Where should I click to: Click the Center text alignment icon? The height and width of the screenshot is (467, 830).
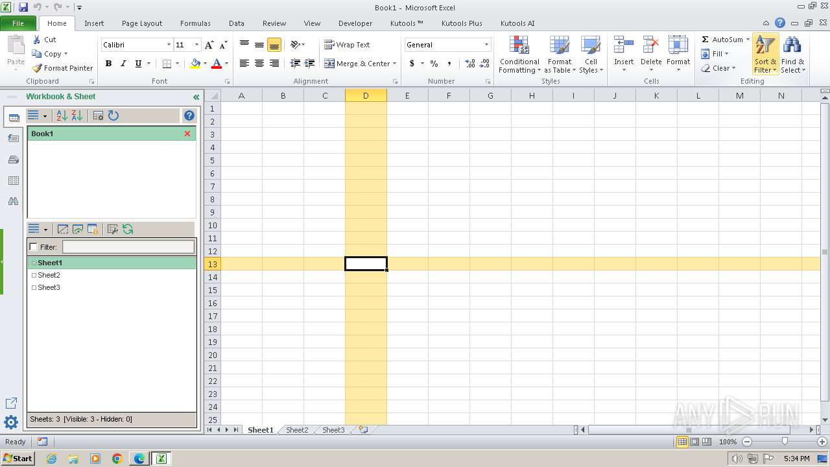(x=259, y=64)
